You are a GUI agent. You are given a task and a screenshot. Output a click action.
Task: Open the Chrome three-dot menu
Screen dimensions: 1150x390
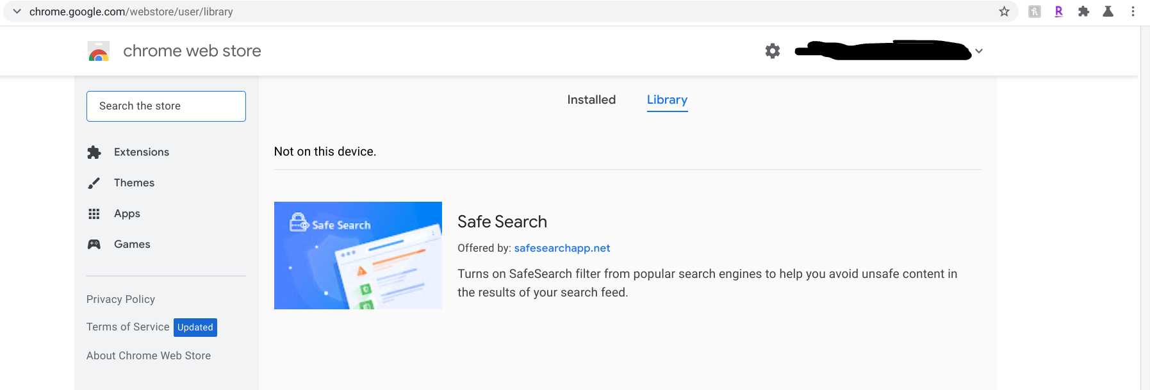[x=1133, y=12]
